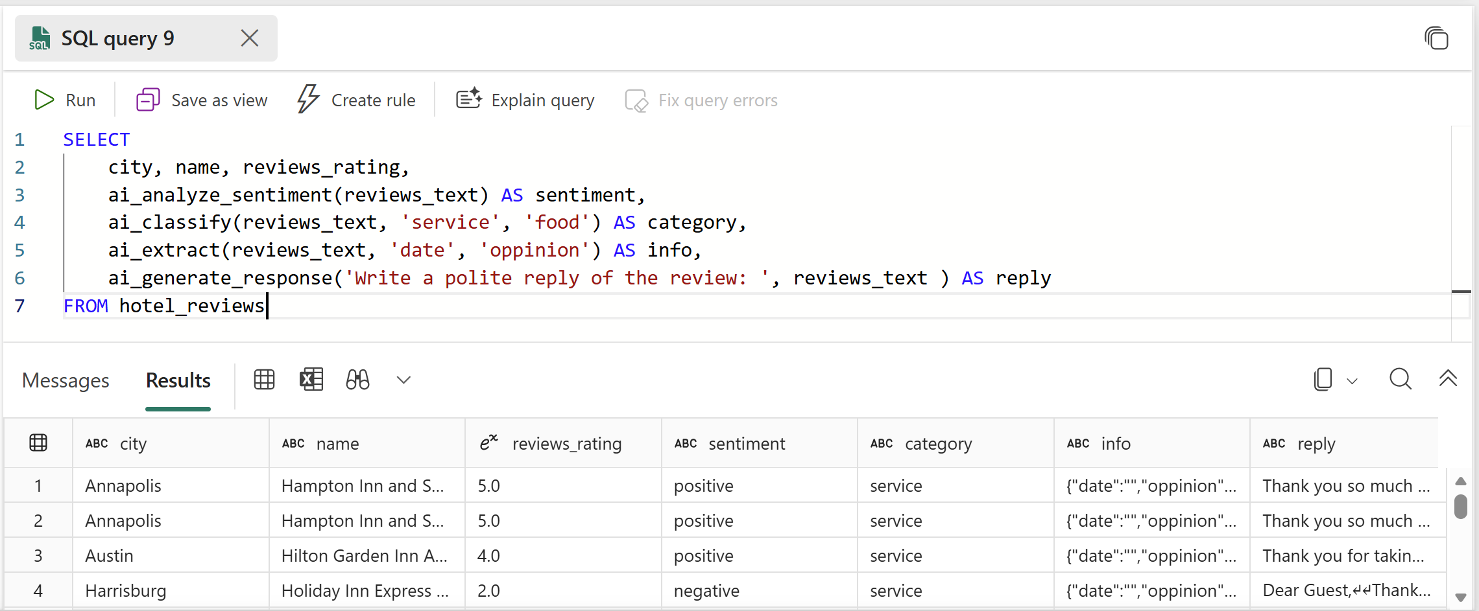This screenshot has width=1479, height=611.
Task: Switch results to grid view
Action: (264, 380)
